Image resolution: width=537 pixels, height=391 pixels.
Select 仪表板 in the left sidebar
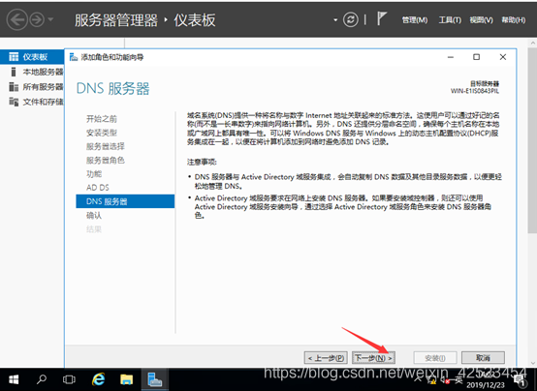32,57
